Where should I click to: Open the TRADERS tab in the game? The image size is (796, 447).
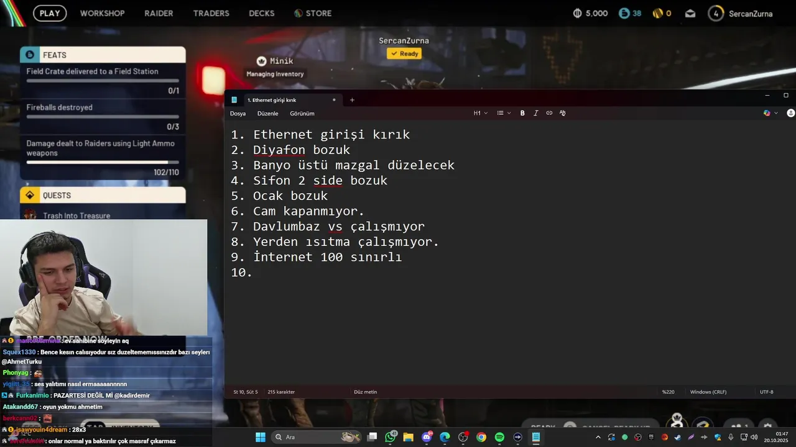[211, 13]
